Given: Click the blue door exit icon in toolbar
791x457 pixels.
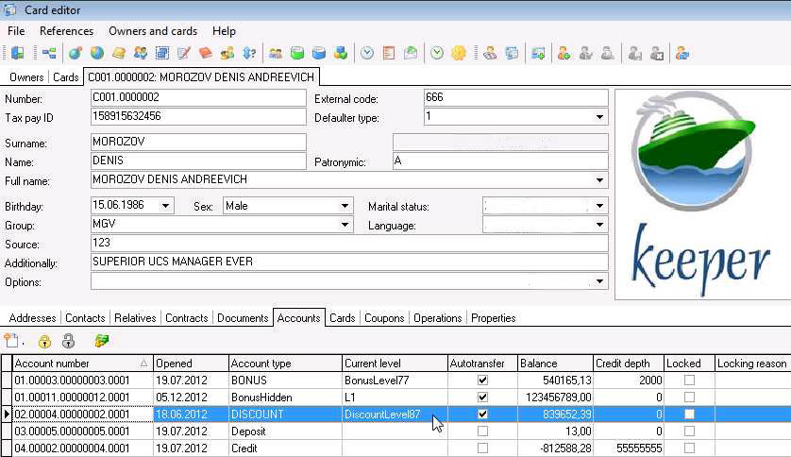Looking at the screenshot, I should click(18, 53).
